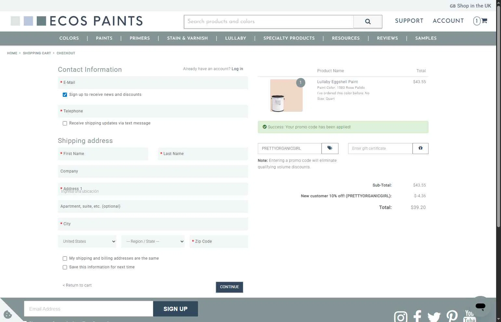Open Lullaby Eggshell Paint product link
Image resolution: width=501 pixels, height=322 pixels.
(x=337, y=82)
